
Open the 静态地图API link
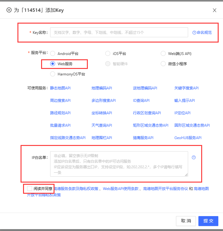[60, 88]
